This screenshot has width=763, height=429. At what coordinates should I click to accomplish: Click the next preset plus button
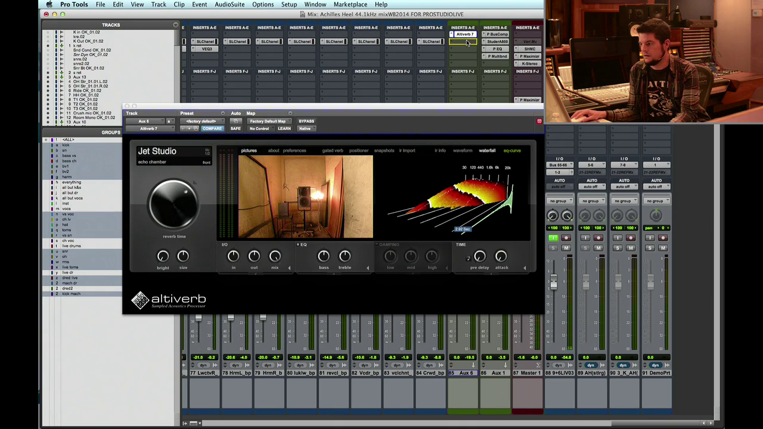tap(190, 129)
